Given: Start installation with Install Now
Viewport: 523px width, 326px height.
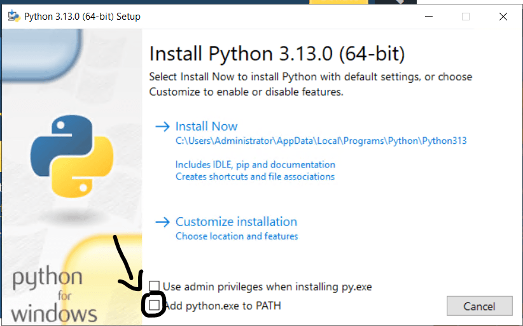Looking at the screenshot, I should click(x=207, y=127).
